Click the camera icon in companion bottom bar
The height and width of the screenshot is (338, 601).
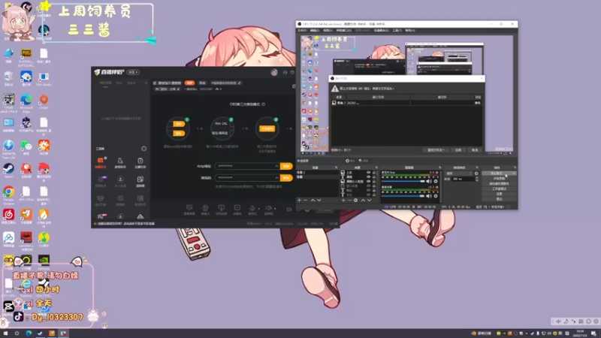coord(205,208)
